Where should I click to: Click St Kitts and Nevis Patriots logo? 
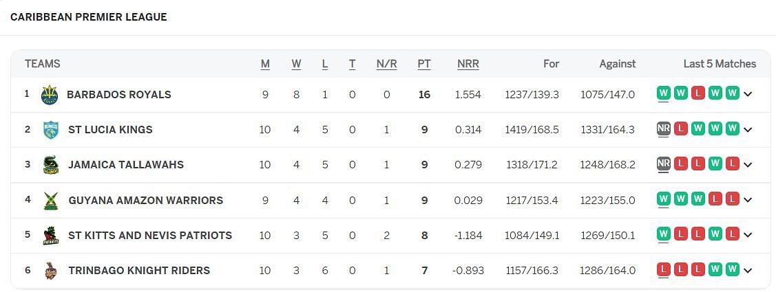[50, 235]
